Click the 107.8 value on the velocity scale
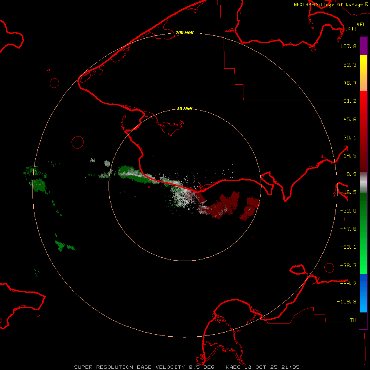Screen dimensions: 370x370 (x=348, y=46)
